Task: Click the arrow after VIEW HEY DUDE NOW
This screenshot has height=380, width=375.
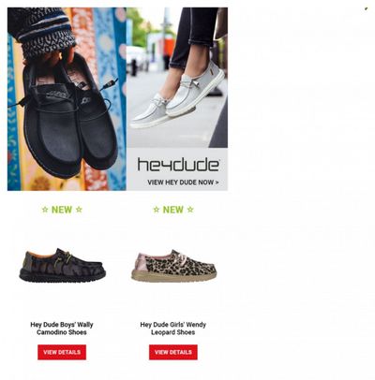Action: point(217,183)
